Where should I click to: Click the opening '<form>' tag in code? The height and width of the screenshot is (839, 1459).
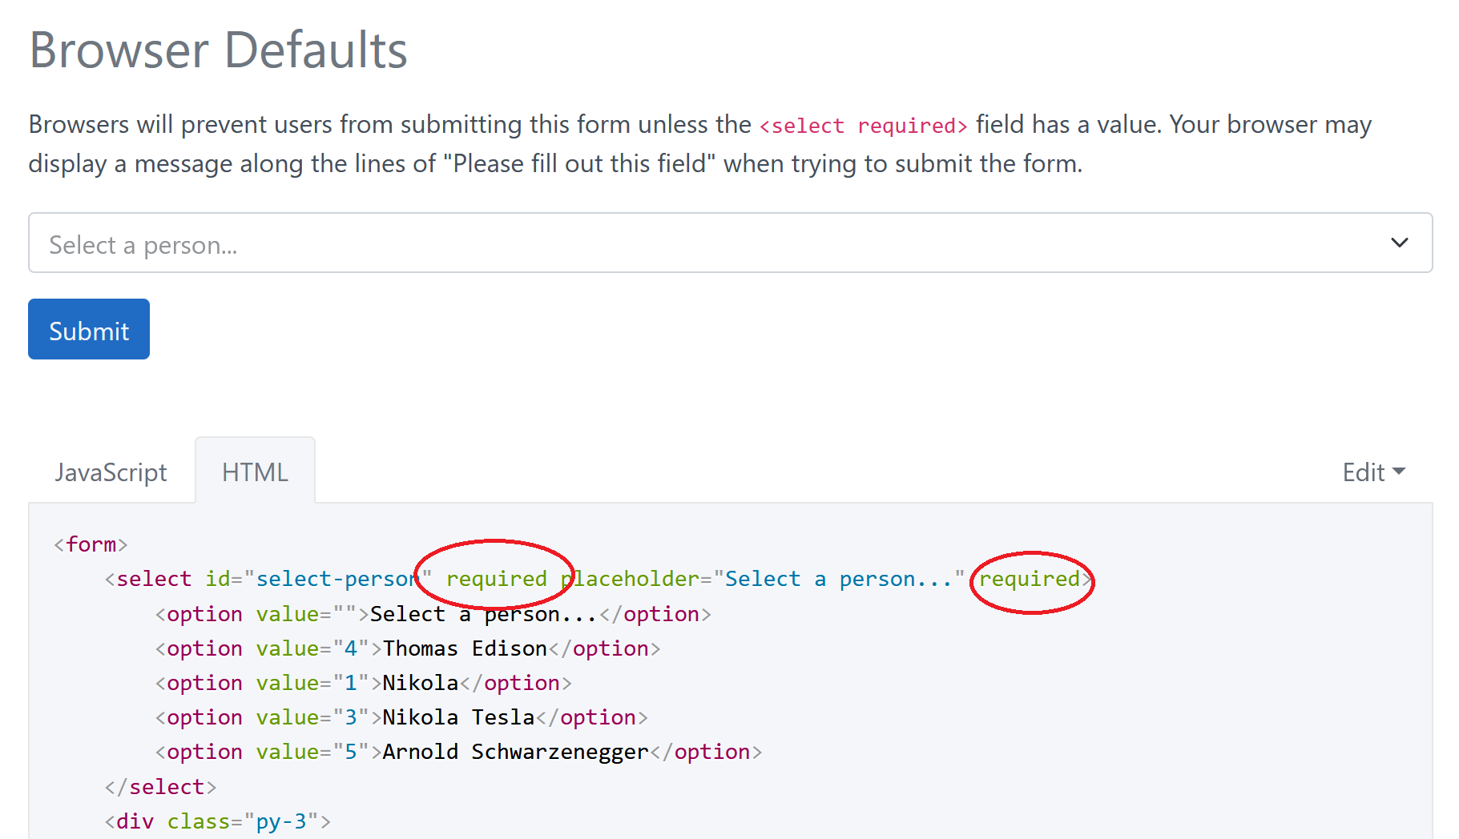point(90,544)
